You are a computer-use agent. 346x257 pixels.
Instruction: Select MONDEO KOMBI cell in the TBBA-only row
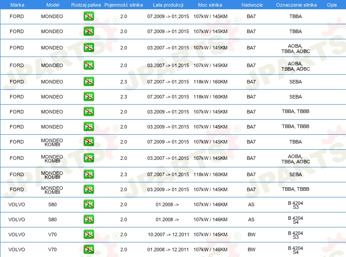click(x=52, y=142)
